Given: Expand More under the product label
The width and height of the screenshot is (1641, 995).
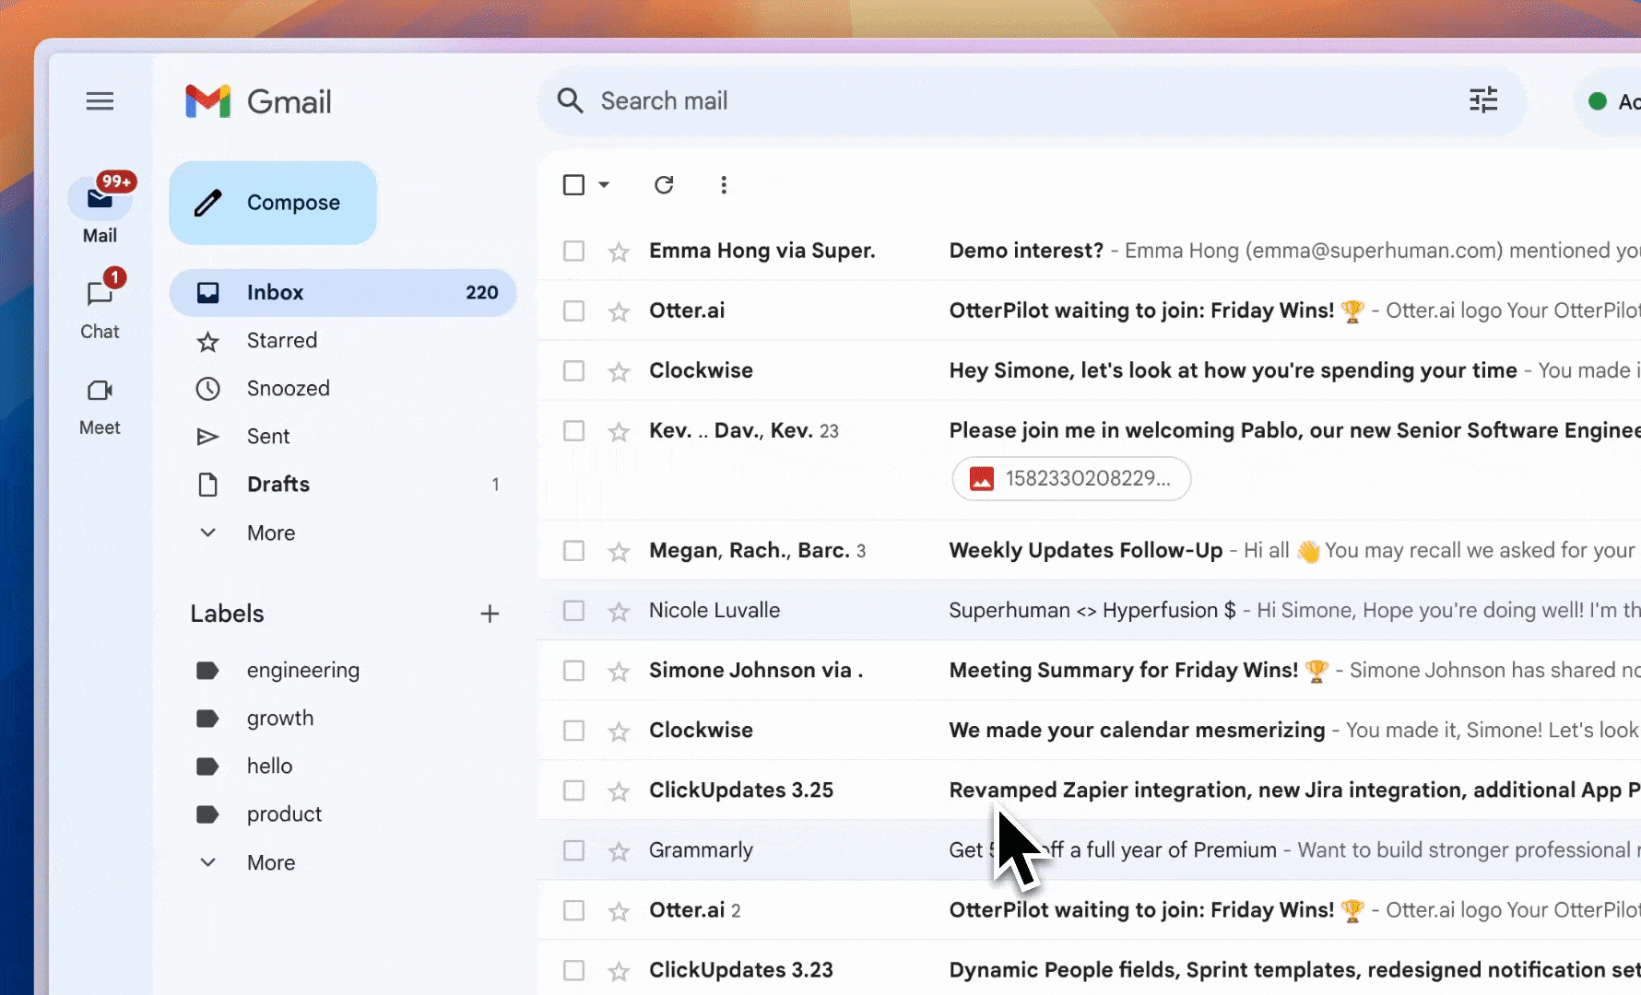Looking at the screenshot, I should click(270, 862).
